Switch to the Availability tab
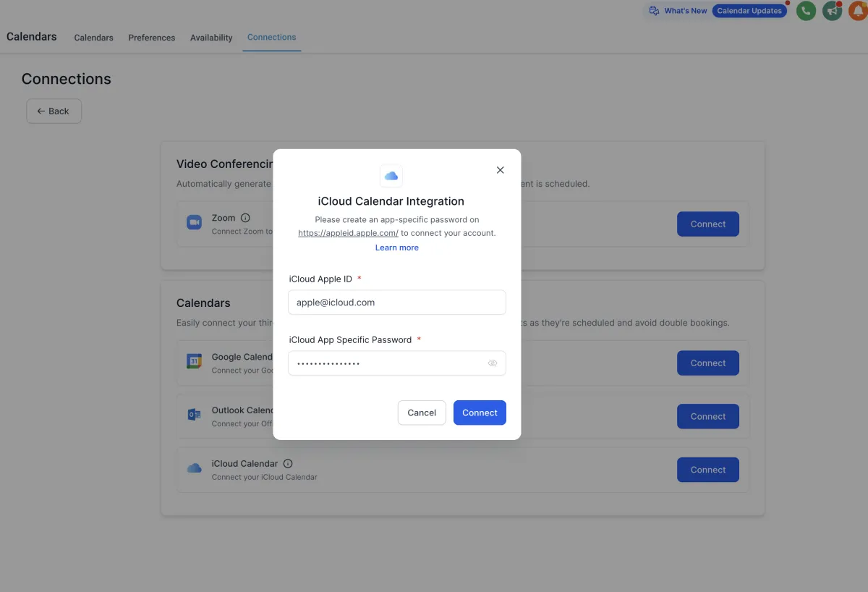 pyautogui.click(x=211, y=38)
